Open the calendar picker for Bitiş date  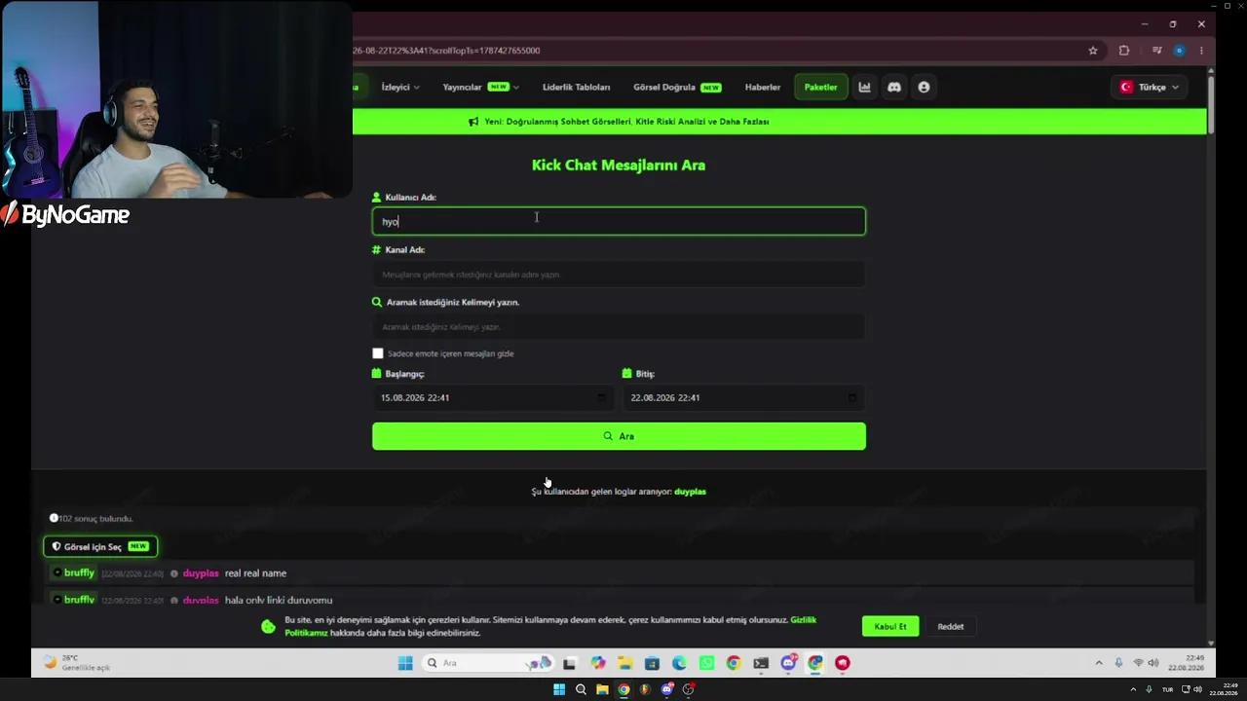click(x=851, y=398)
